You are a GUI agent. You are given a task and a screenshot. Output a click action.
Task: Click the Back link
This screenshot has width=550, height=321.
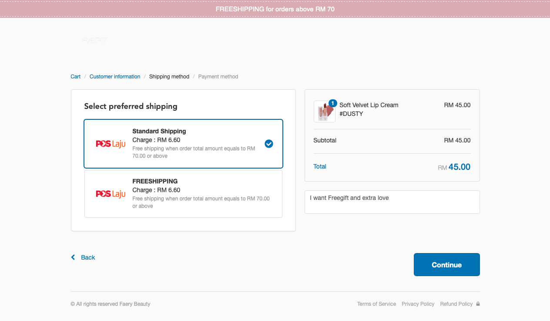88,257
